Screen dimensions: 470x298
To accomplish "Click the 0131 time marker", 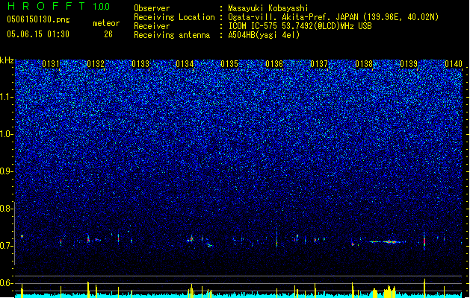I will coord(51,64).
